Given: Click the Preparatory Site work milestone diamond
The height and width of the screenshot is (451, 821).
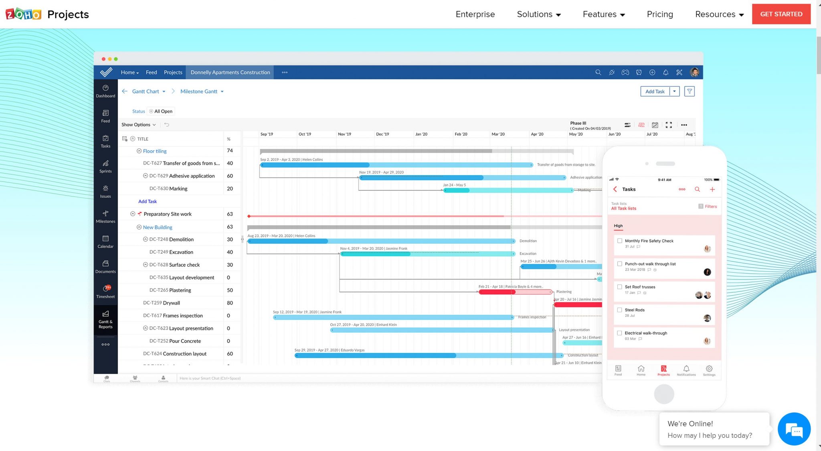Looking at the screenshot, I should click(x=249, y=216).
